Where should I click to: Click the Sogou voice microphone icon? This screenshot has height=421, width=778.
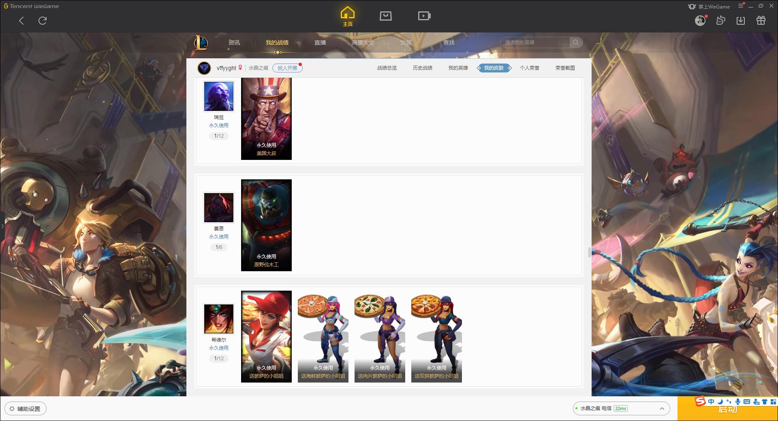coord(738,402)
